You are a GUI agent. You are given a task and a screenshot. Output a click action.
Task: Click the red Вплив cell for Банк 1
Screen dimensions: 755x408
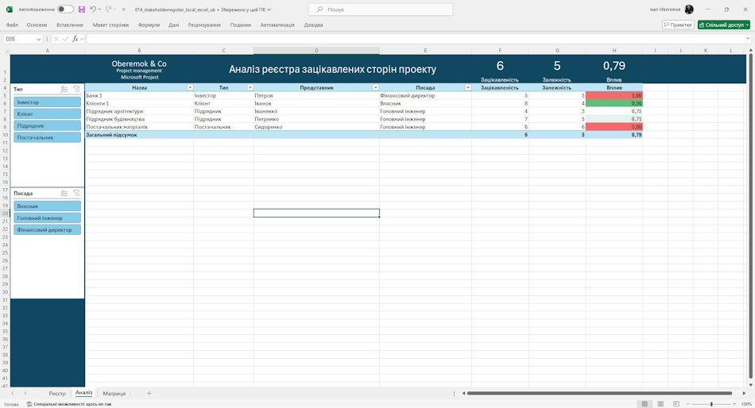tap(614, 95)
